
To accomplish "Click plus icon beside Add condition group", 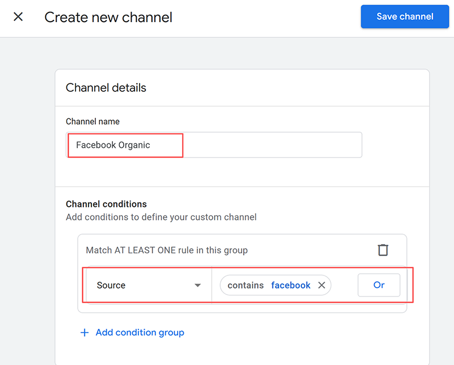I will [x=85, y=333].
